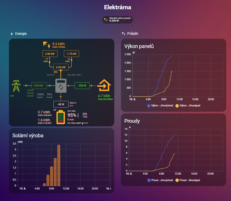Hide the Výkon - Jihozápad legend series
The height and width of the screenshot is (201, 231).
[x=188, y=106]
